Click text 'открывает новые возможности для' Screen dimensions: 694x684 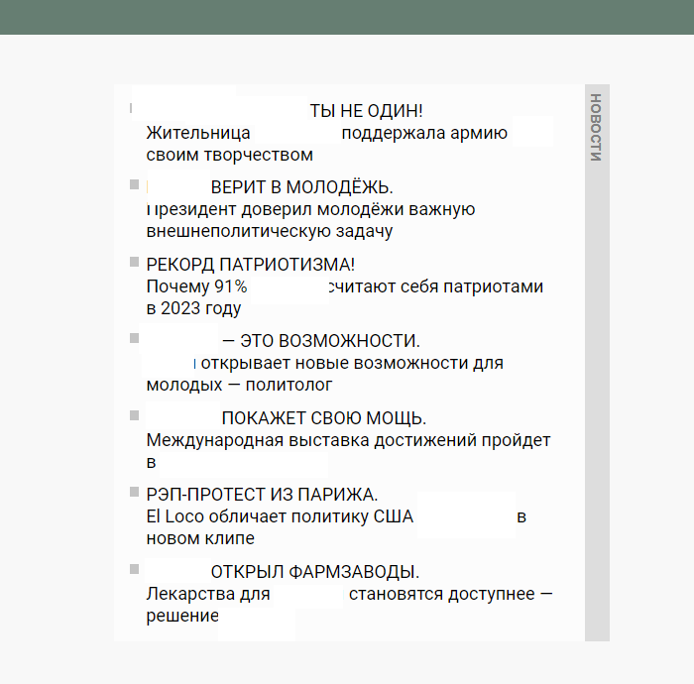pos(352,363)
